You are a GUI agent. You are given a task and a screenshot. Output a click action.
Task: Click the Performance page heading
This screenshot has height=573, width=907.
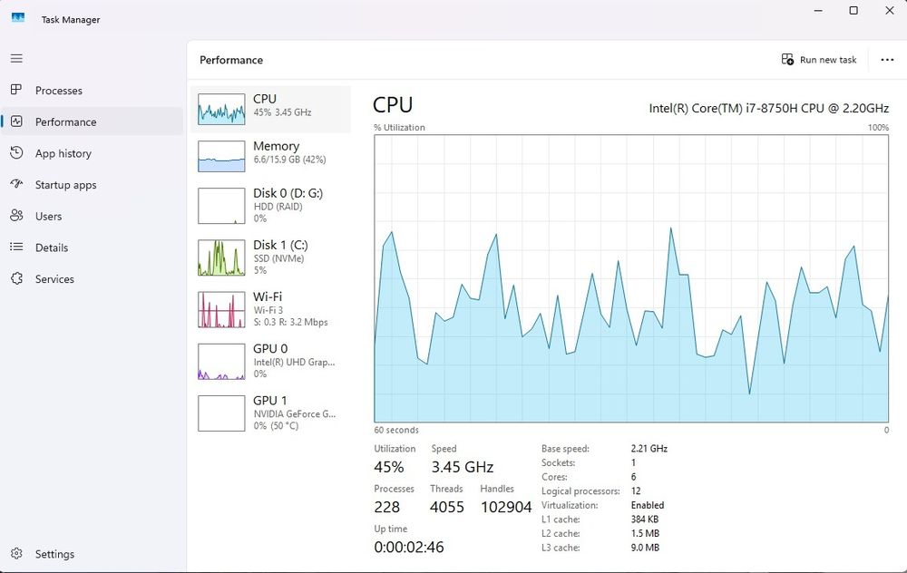(231, 60)
